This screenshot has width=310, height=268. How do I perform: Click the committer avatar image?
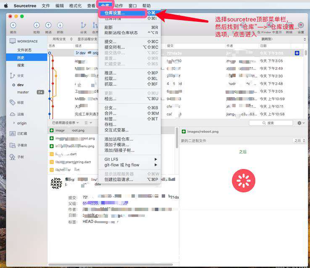[56, 183]
